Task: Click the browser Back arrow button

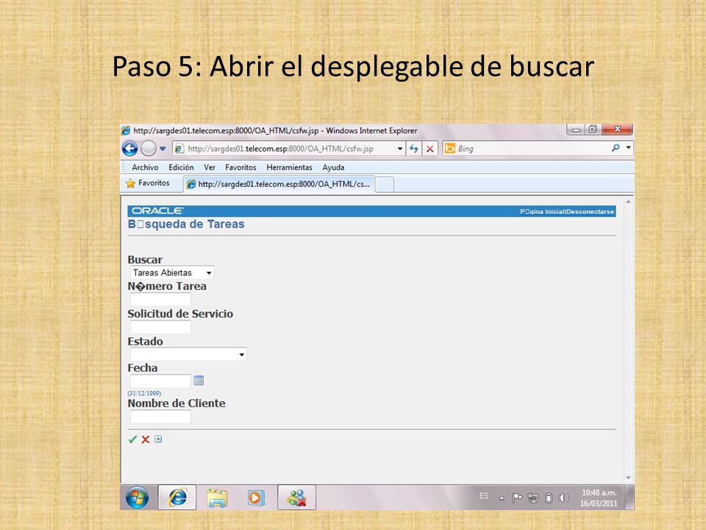Action: point(129,148)
